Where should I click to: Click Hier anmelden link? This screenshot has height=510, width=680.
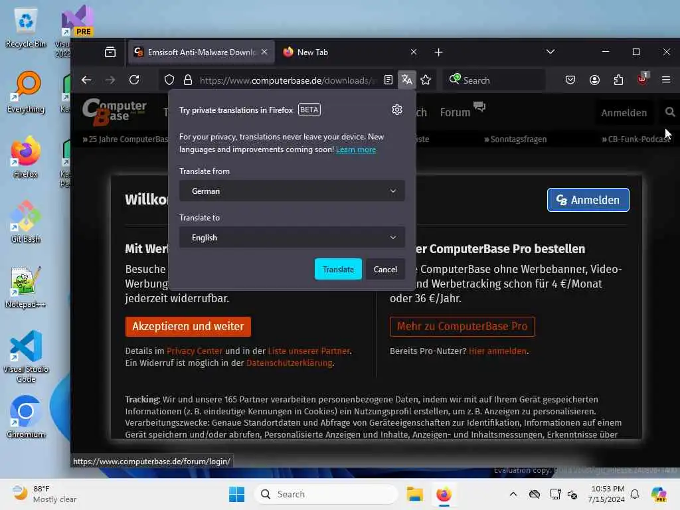point(497,351)
